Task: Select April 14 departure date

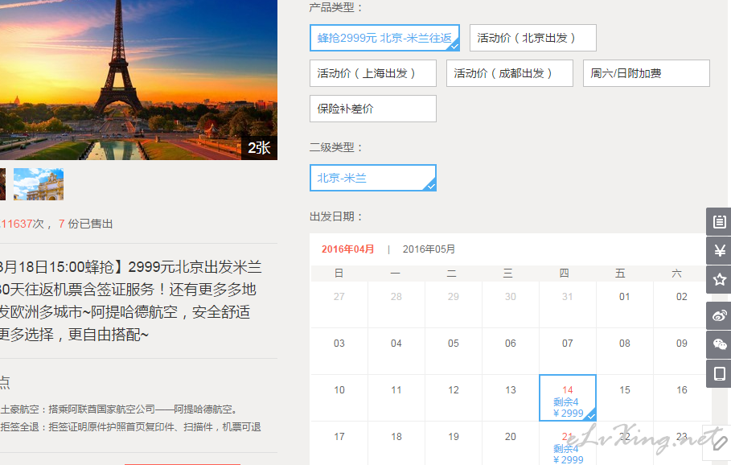Action: (568, 398)
